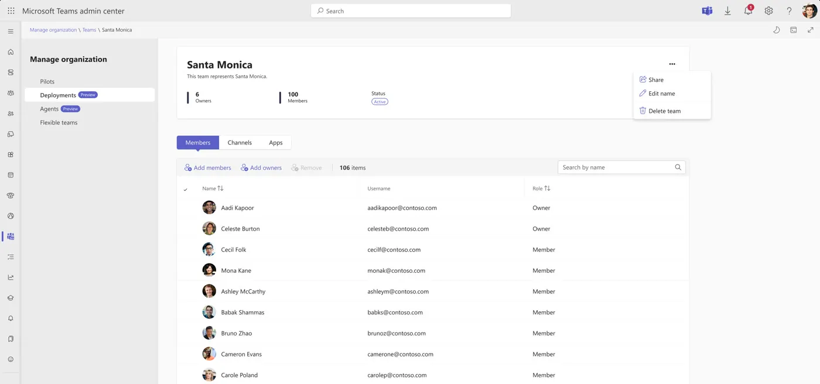Click Add owners button
This screenshot has width=820, height=384.
pyautogui.click(x=261, y=168)
